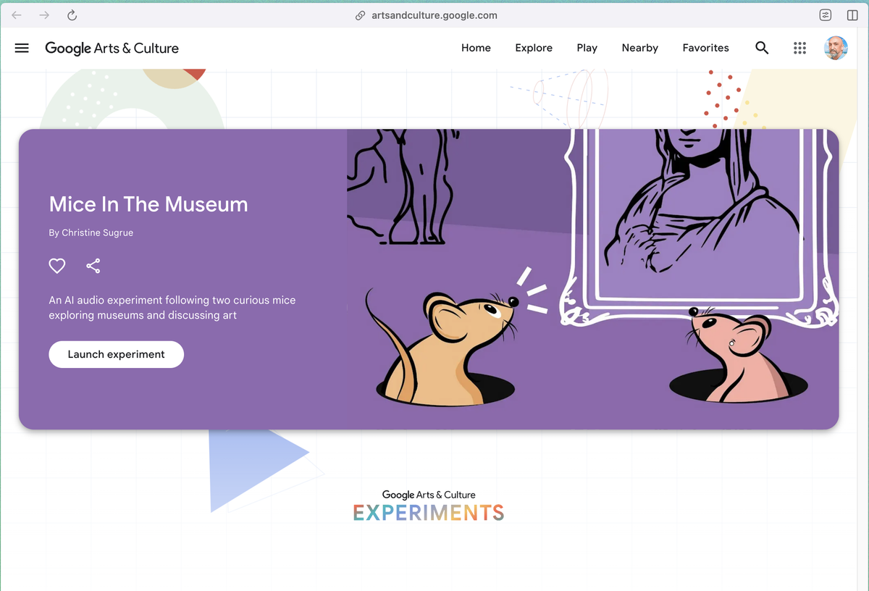Open the Google apps grid

[x=799, y=48]
